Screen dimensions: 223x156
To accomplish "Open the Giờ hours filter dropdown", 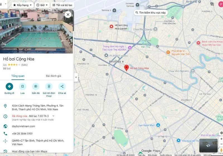I will [x=42, y=5].
